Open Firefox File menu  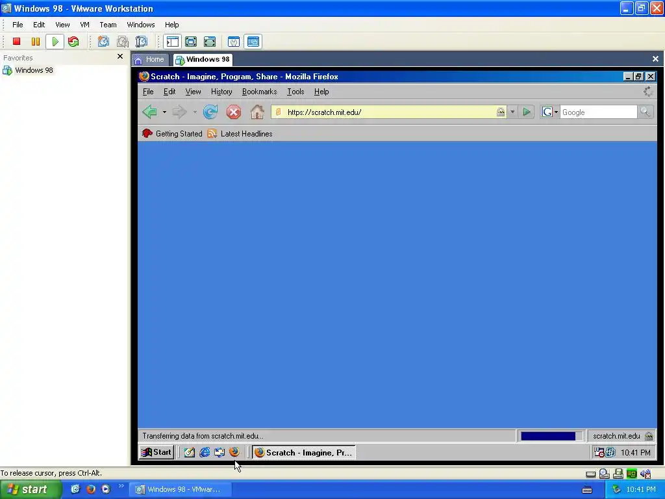coord(148,92)
